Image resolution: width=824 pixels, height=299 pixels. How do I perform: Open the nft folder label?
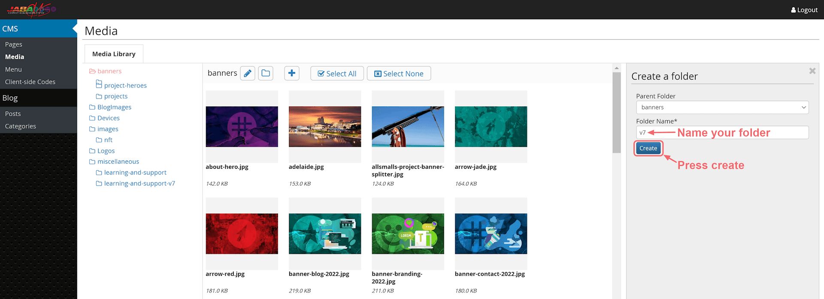(108, 140)
